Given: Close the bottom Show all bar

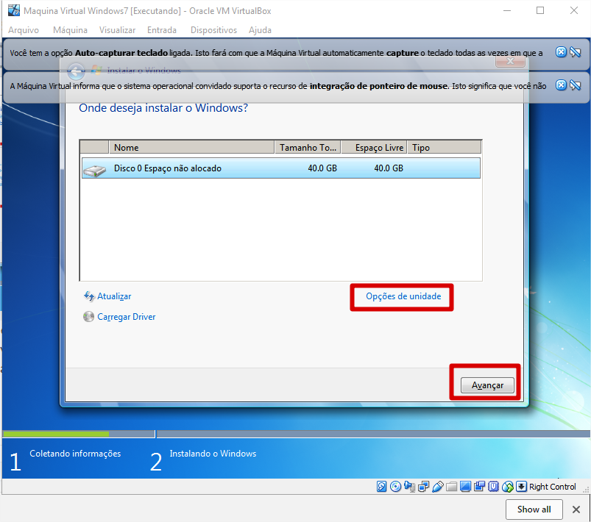Looking at the screenshot, I should pos(576,510).
